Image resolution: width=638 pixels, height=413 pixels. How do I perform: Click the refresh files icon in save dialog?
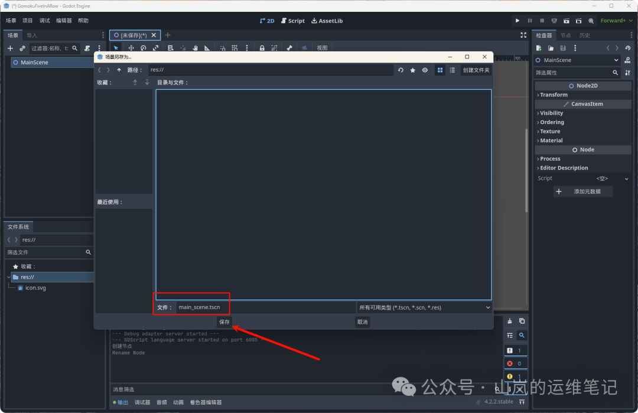[401, 70]
